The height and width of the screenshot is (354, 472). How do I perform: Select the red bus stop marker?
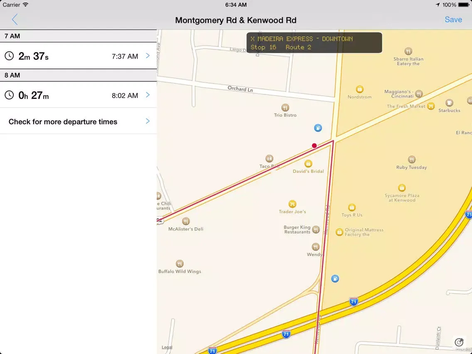pyautogui.click(x=314, y=145)
